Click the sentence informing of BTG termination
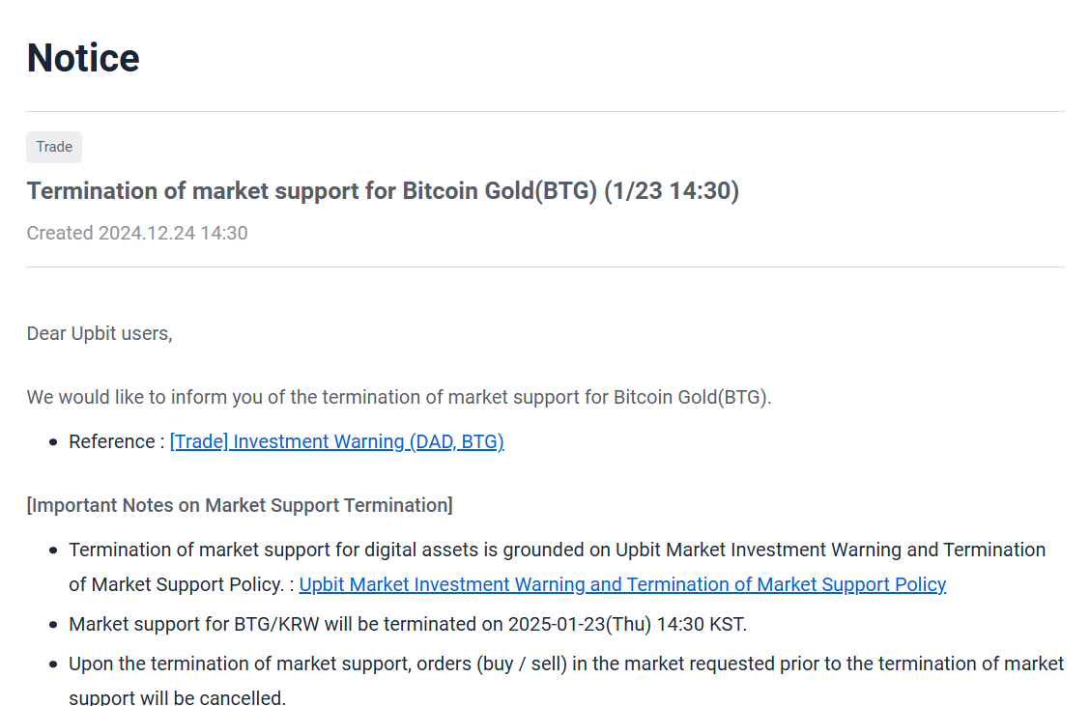Image resolution: width=1090 pixels, height=706 pixels. coord(399,398)
